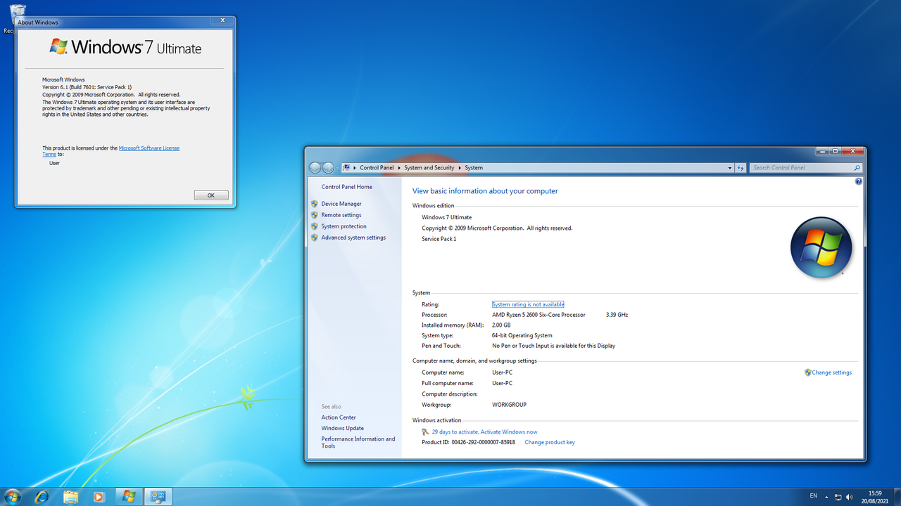Screen dimensions: 901x506
Task: Click shield icon beside Change settings
Action: click(x=808, y=372)
